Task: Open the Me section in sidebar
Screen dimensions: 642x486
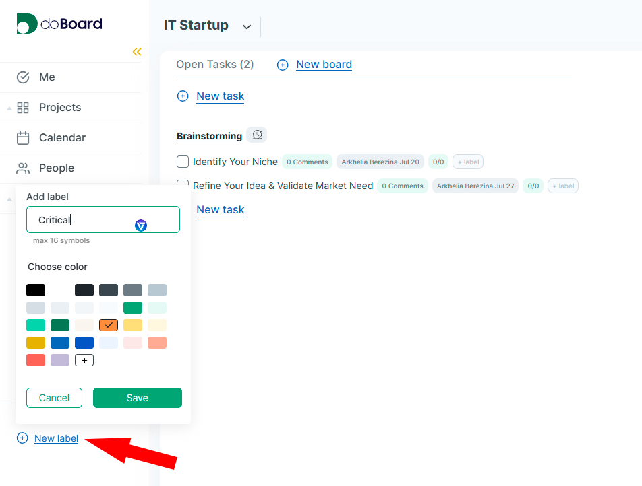Action: tap(47, 77)
